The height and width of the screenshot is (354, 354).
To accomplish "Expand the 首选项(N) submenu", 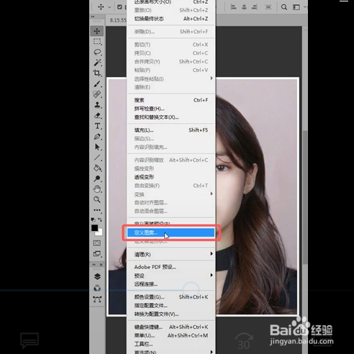I will pos(171,352).
